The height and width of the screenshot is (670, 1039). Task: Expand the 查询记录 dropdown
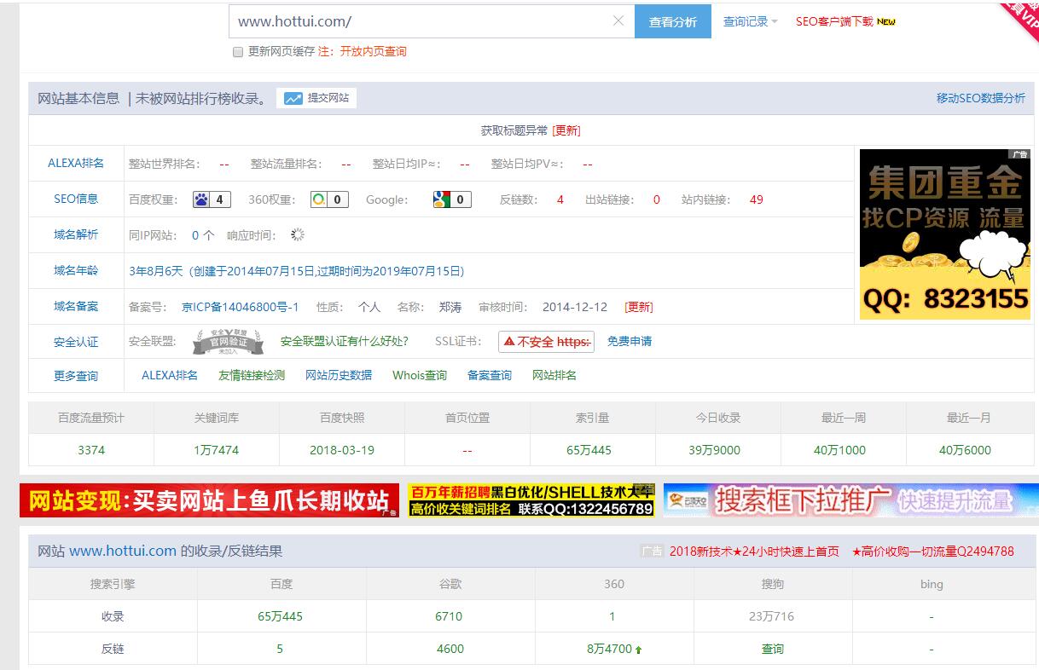pos(750,22)
